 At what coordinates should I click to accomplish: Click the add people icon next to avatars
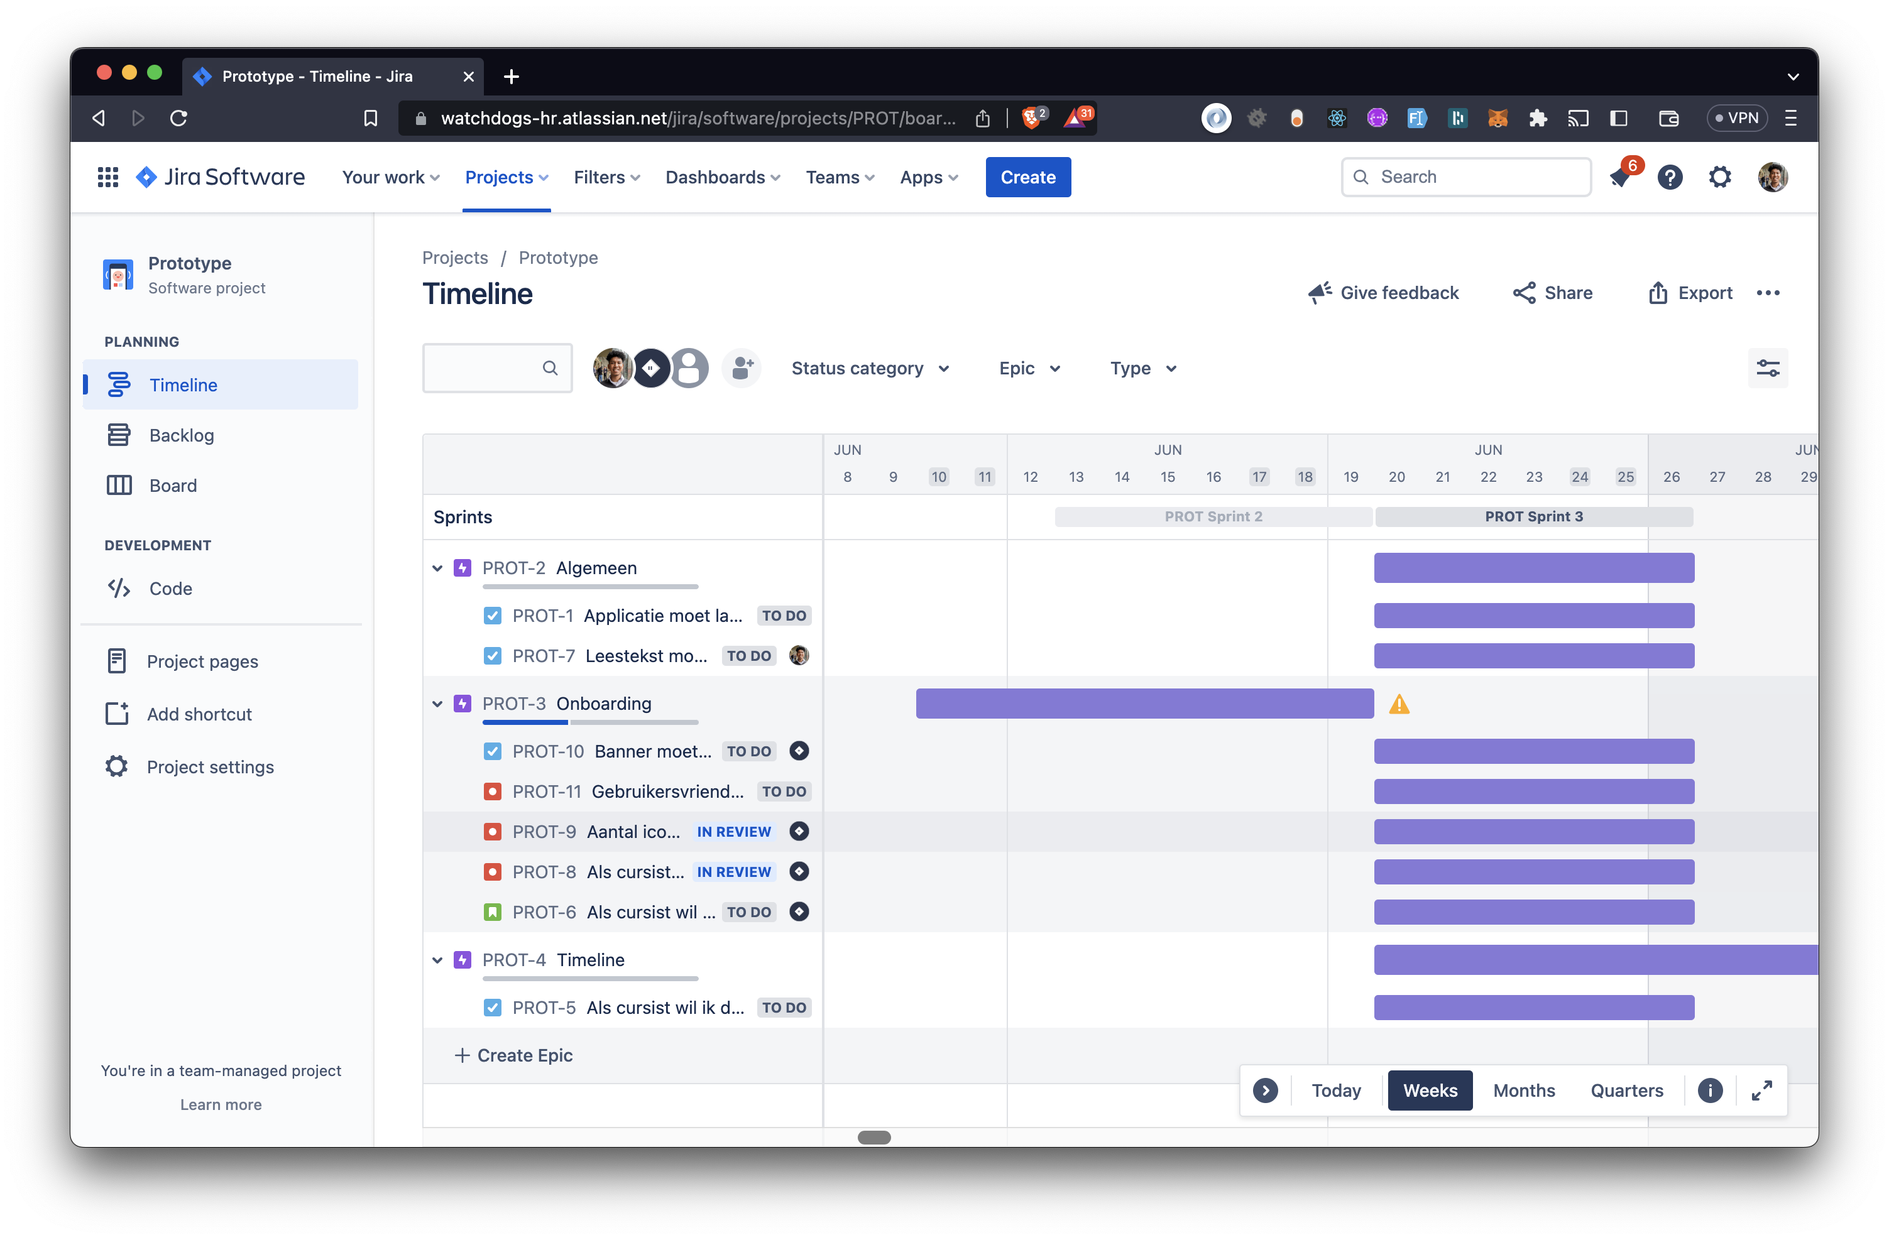coord(742,367)
